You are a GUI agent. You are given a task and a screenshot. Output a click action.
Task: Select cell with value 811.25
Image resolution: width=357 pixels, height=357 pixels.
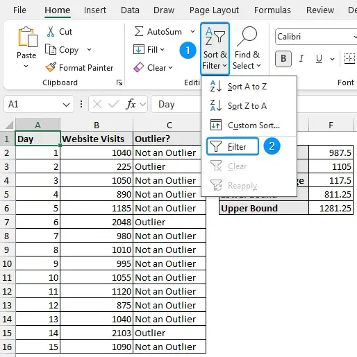pyautogui.click(x=331, y=194)
